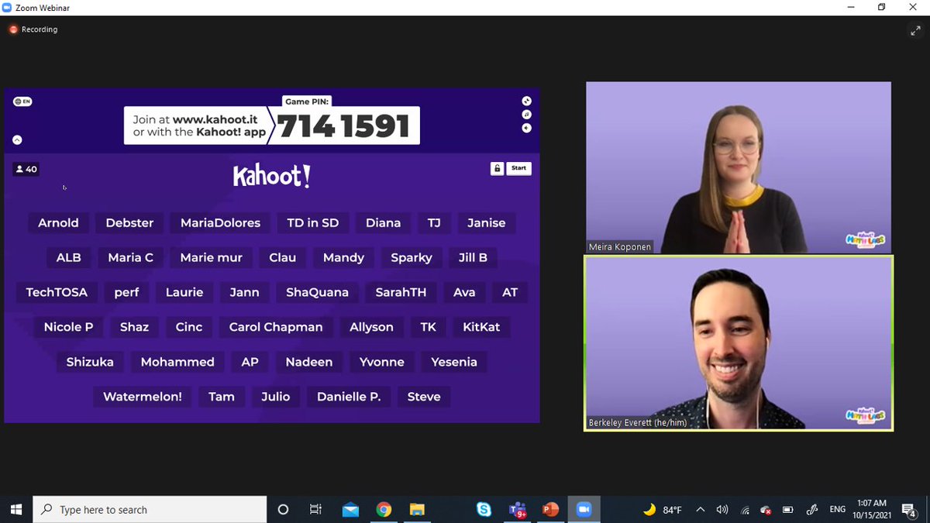The width and height of the screenshot is (930, 523).
Task: Select player KitKat
Action: click(481, 328)
